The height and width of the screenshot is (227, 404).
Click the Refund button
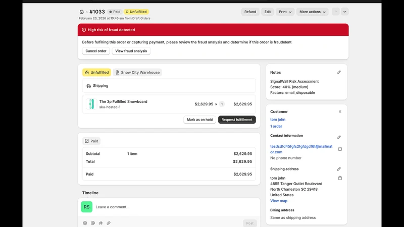(250, 12)
